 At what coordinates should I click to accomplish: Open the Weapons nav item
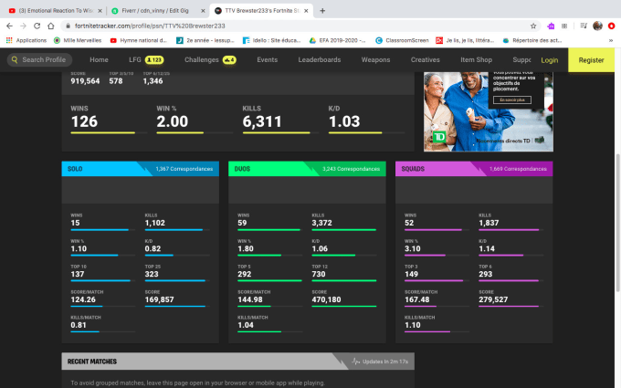[376, 59]
